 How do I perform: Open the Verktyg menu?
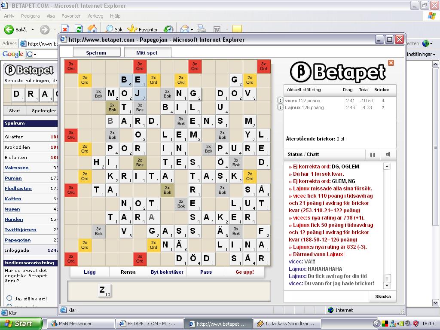coord(95,16)
